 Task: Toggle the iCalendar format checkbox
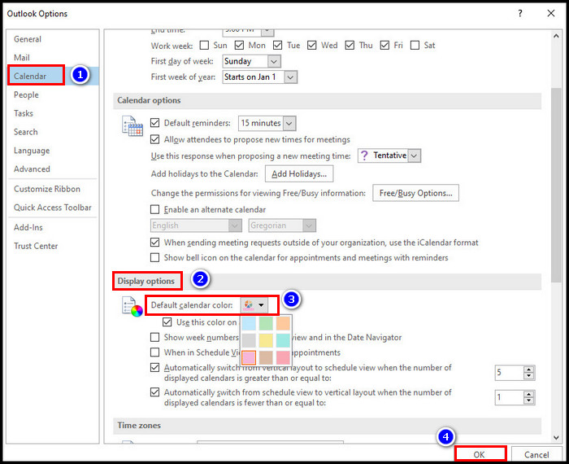coord(155,243)
